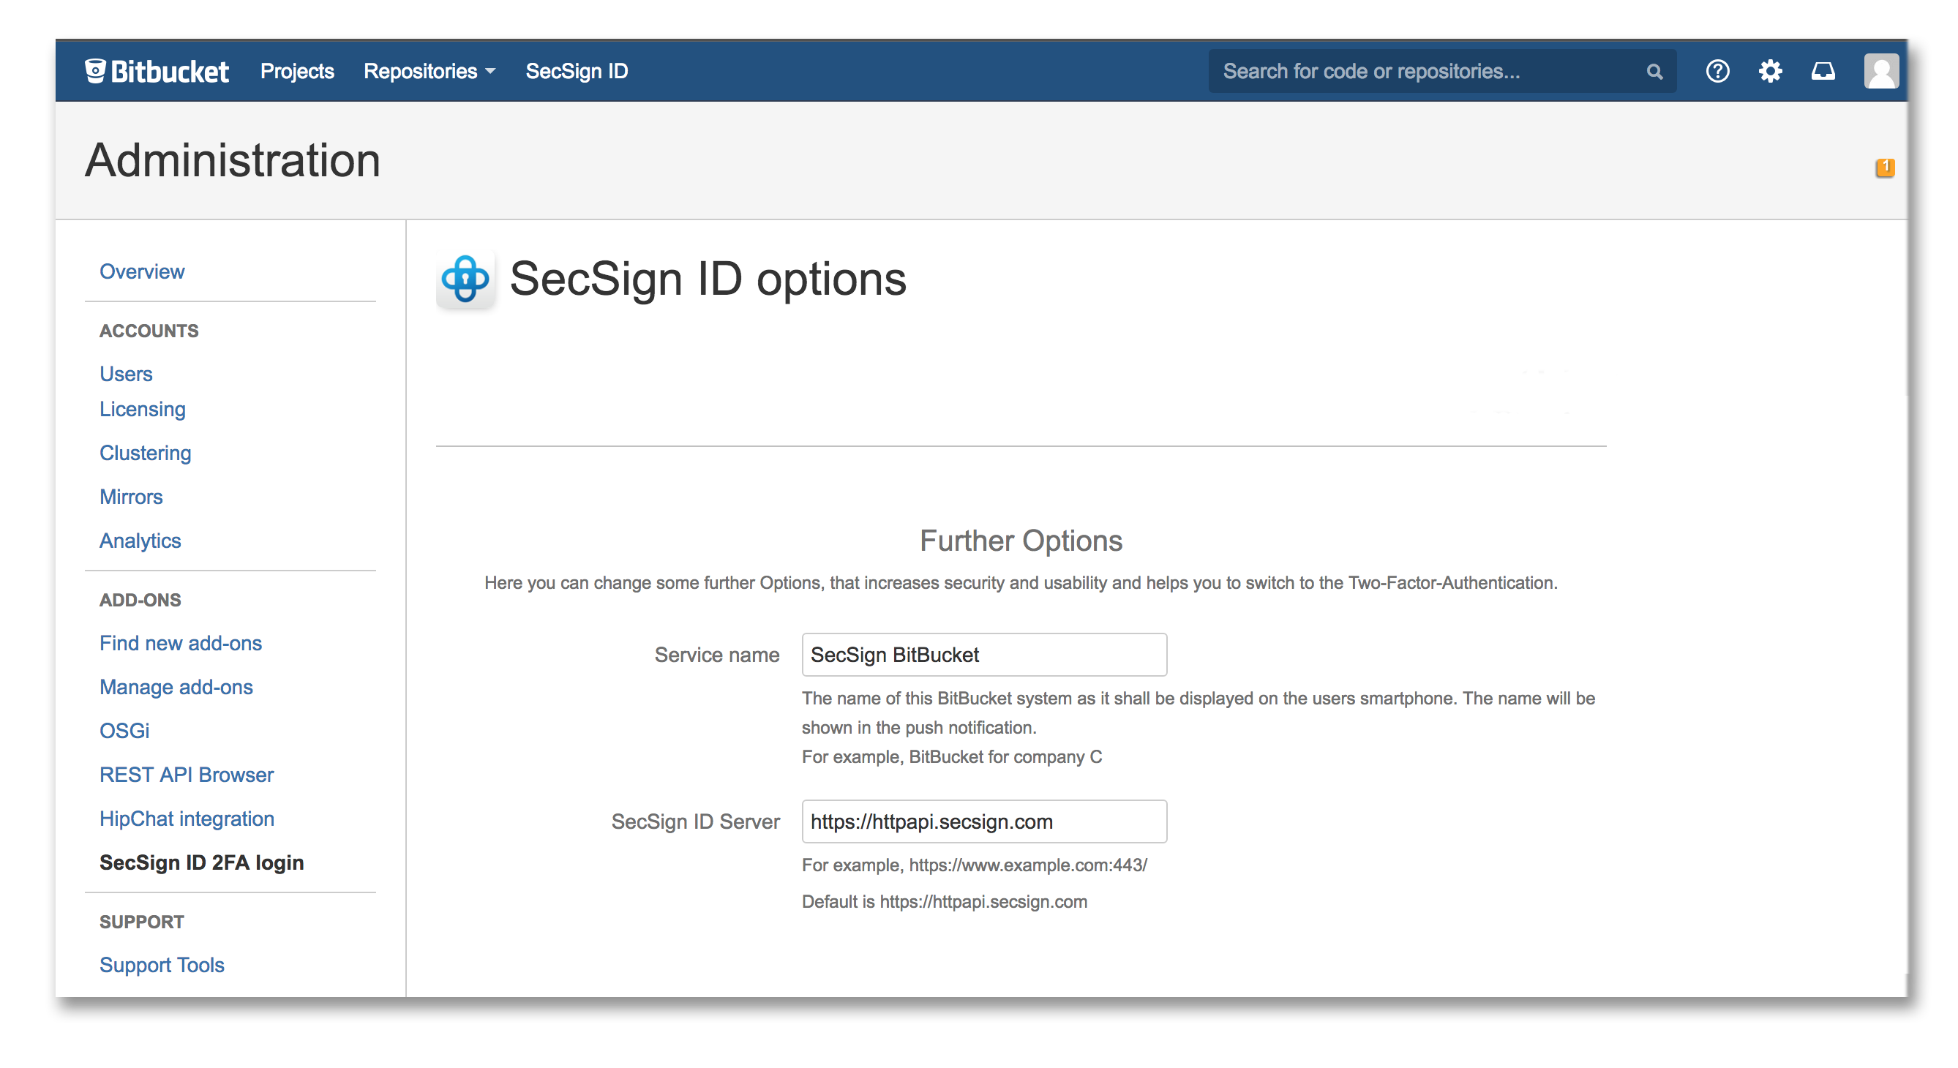Click the search magnifier icon

click(x=1654, y=72)
